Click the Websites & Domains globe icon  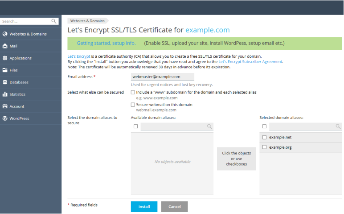pos(5,34)
